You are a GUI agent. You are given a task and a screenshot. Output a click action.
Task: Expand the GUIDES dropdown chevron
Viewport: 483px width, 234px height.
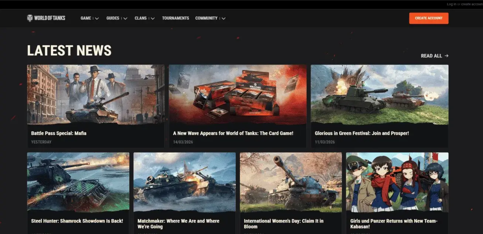coord(125,18)
